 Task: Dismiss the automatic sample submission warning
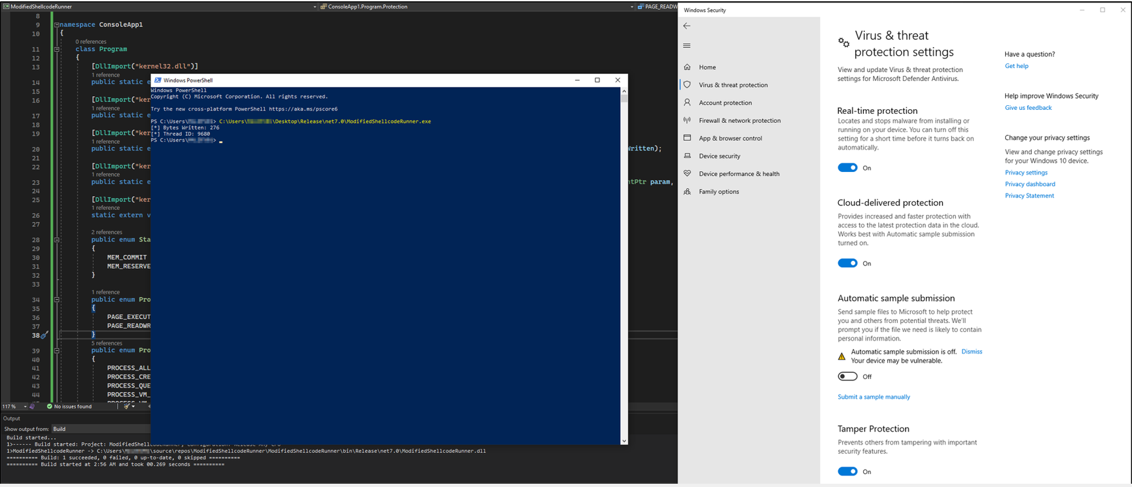[x=972, y=352]
